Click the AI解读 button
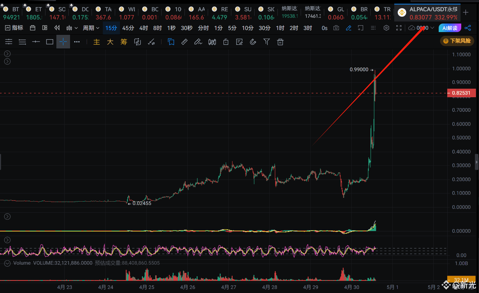This screenshot has height=293, width=479. click(450, 28)
